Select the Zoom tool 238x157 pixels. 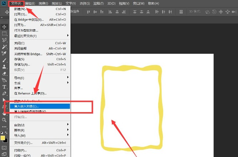coord(4,120)
